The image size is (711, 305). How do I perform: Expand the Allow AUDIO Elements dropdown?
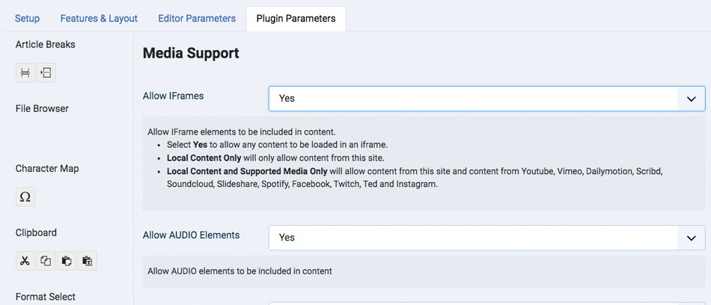pyautogui.click(x=486, y=237)
